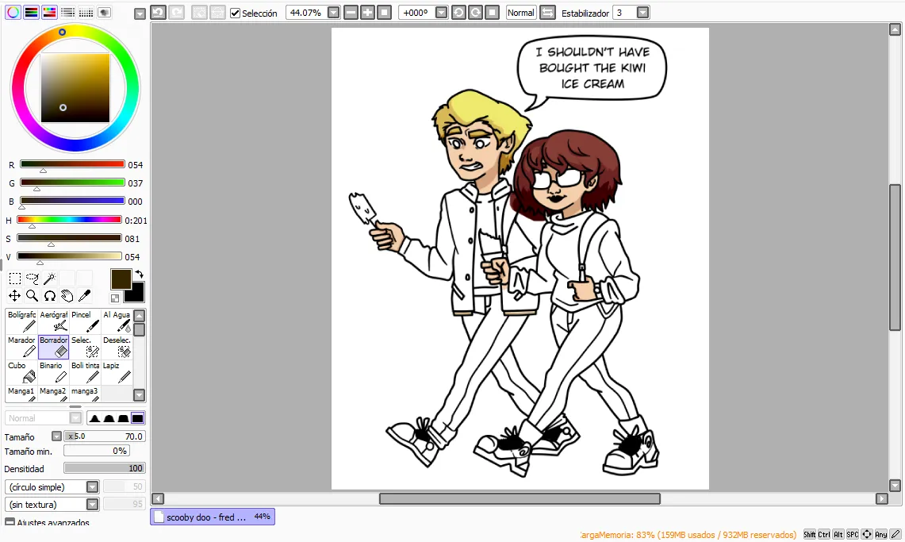Viewport: 905px width, 542px height.
Task: Select the Marador marker tool
Action: (x=21, y=347)
